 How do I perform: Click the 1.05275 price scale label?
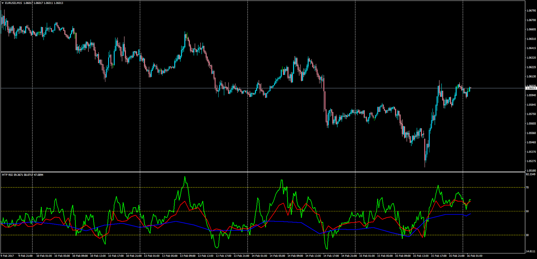531,161
